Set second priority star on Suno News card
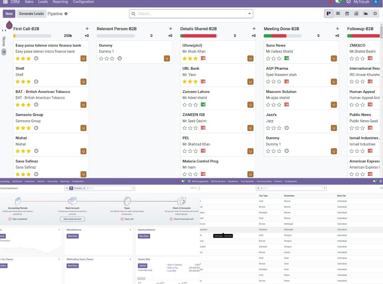This screenshot has height=284, width=383. [274, 59]
